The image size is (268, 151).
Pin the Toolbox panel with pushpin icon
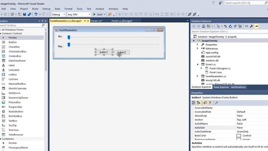pyautogui.click(x=42, y=21)
